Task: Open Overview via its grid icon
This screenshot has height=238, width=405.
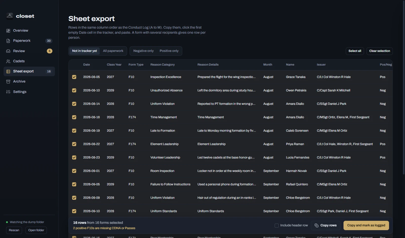Action: (8, 31)
